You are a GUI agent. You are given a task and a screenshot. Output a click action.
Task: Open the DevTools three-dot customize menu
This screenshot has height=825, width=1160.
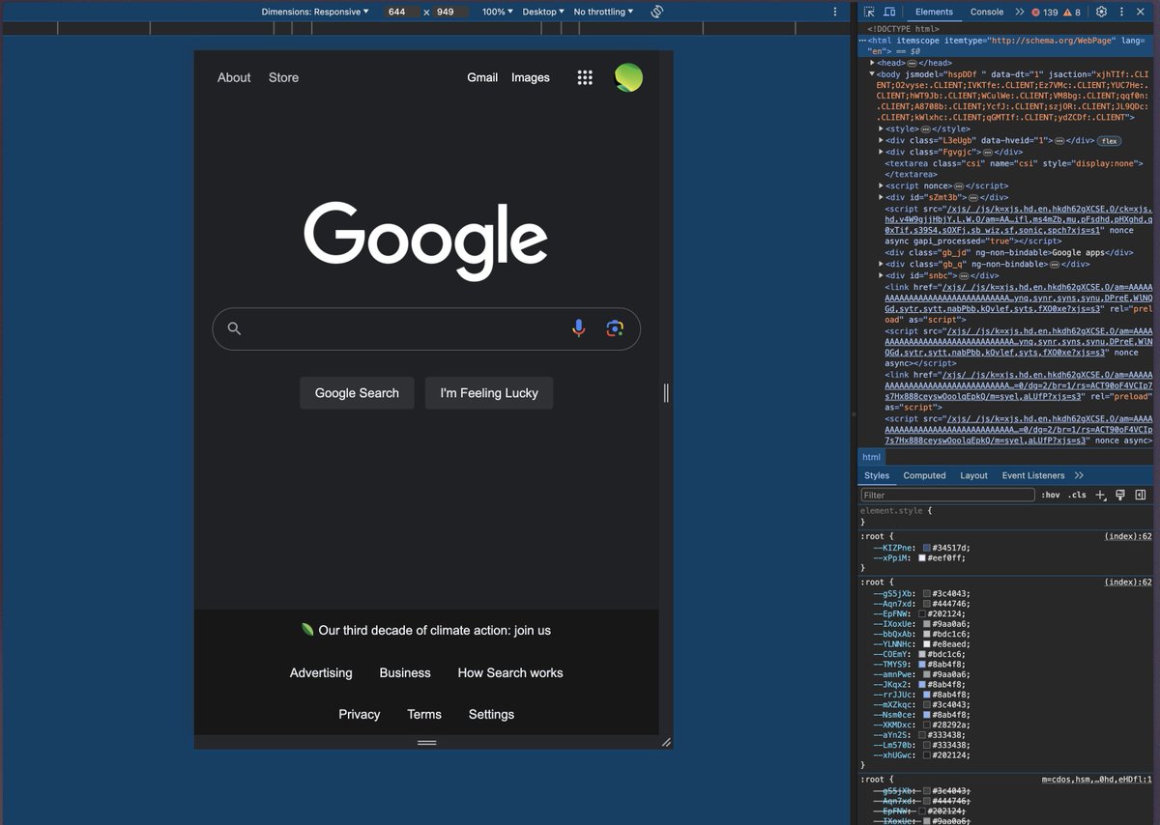(x=1122, y=12)
